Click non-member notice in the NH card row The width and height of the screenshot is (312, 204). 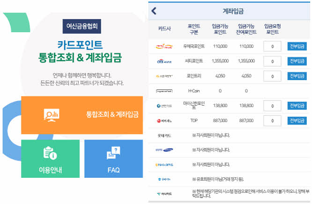tap(211, 165)
